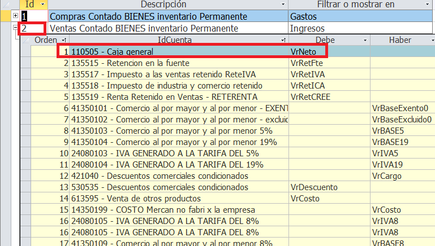This screenshot has width=435, height=246.
Task: Select 135515 - Retencion en la fuente
Action: coord(179,63)
